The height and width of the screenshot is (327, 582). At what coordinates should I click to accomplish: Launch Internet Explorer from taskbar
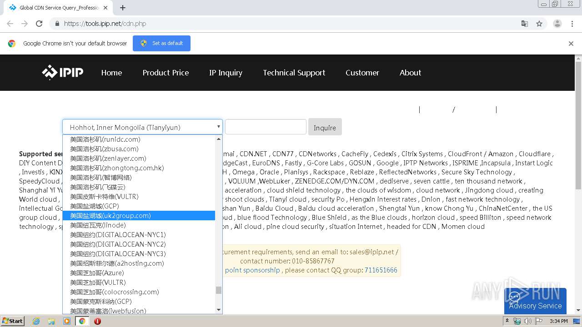36,321
